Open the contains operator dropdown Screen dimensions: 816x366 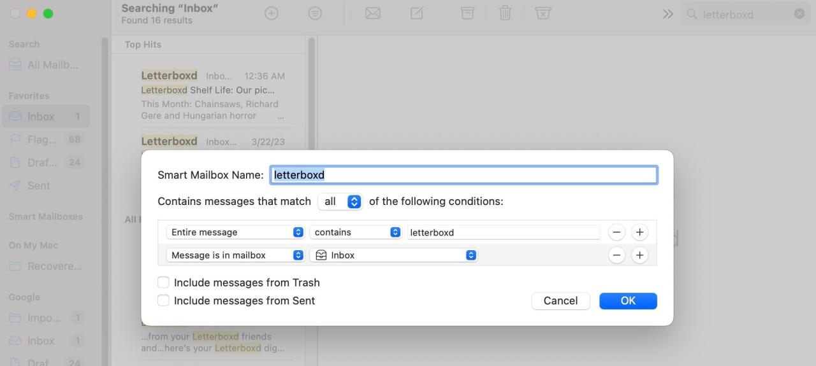tap(356, 232)
